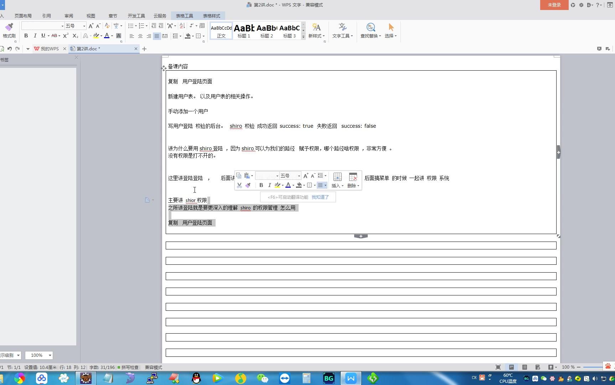Increase font size in the ribbon
The width and height of the screenshot is (615, 385).
click(91, 26)
